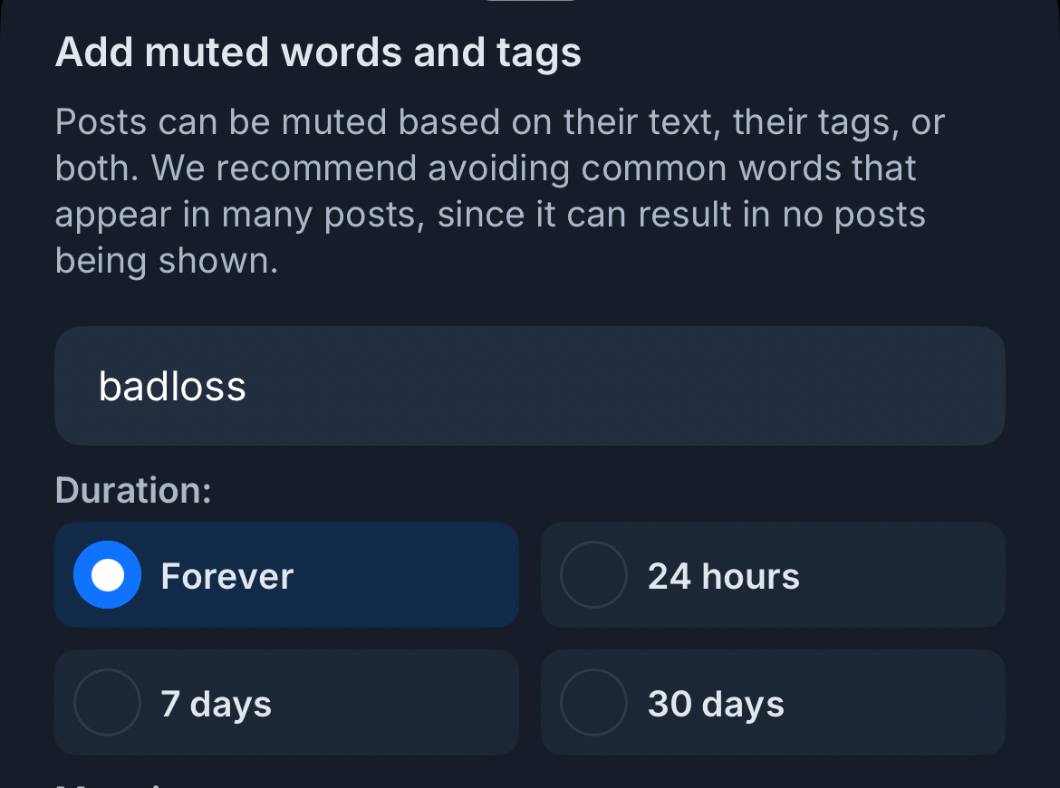The image size is (1060, 788).
Task: Tap the "30 days" duration label
Action: 716,705
